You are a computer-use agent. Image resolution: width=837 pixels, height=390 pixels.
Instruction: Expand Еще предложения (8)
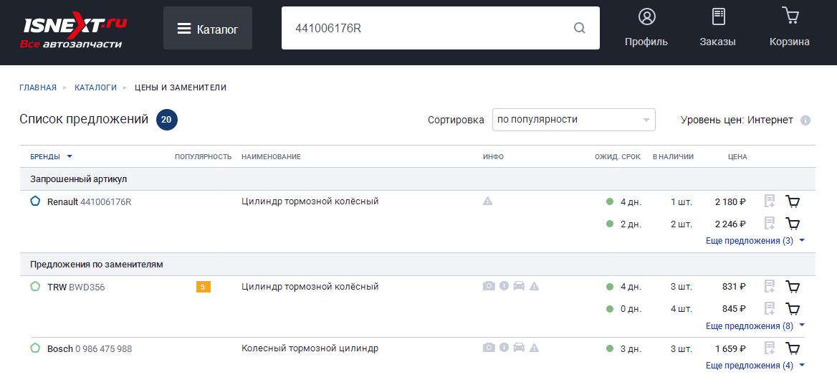755,326
